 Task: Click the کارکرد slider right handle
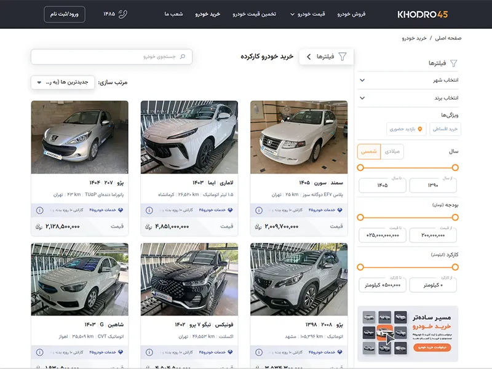[455, 268]
